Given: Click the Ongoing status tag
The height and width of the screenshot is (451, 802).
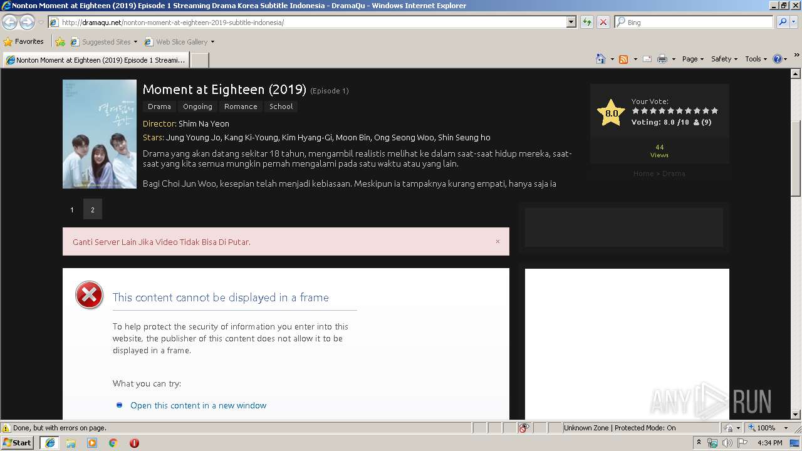Looking at the screenshot, I should pyautogui.click(x=197, y=106).
